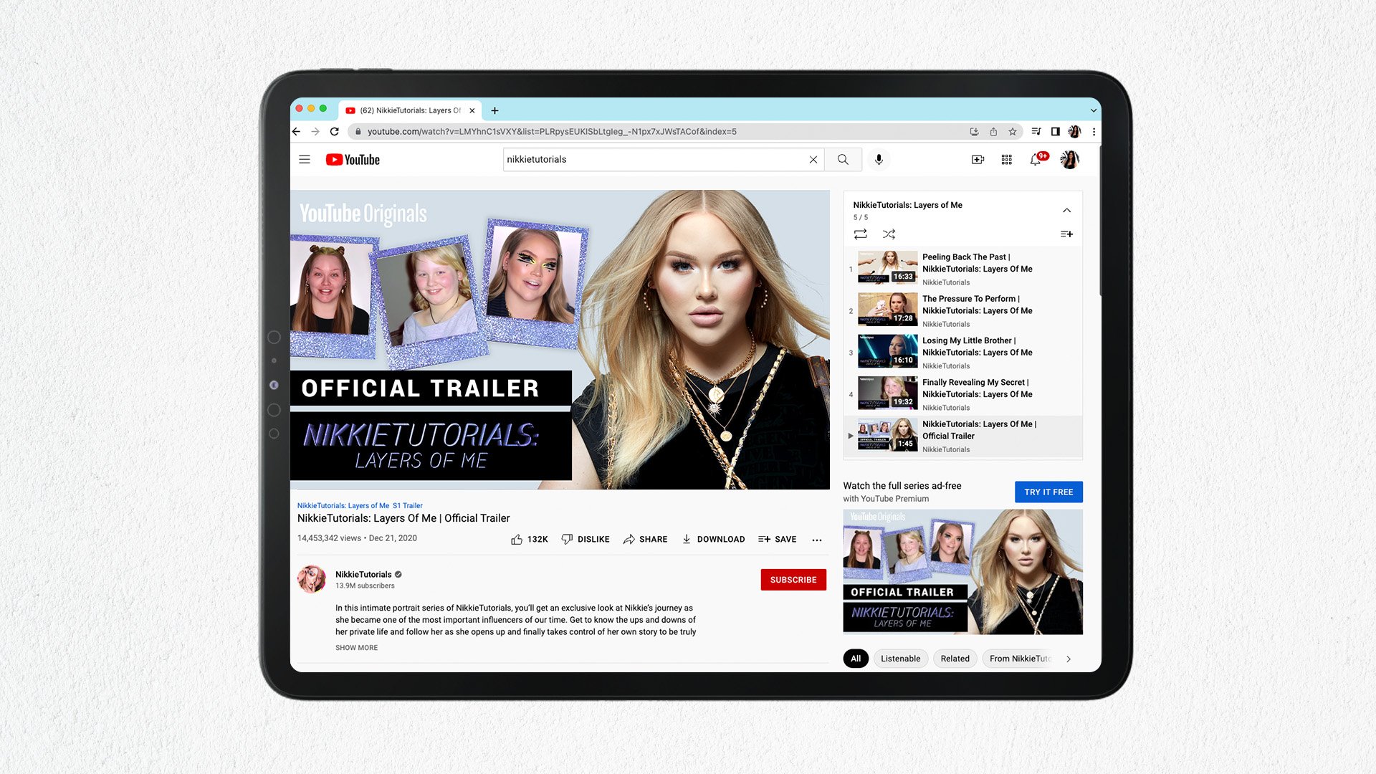This screenshot has height=774, width=1376.
Task: Click the magnifying glass search button
Action: coord(843,159)
